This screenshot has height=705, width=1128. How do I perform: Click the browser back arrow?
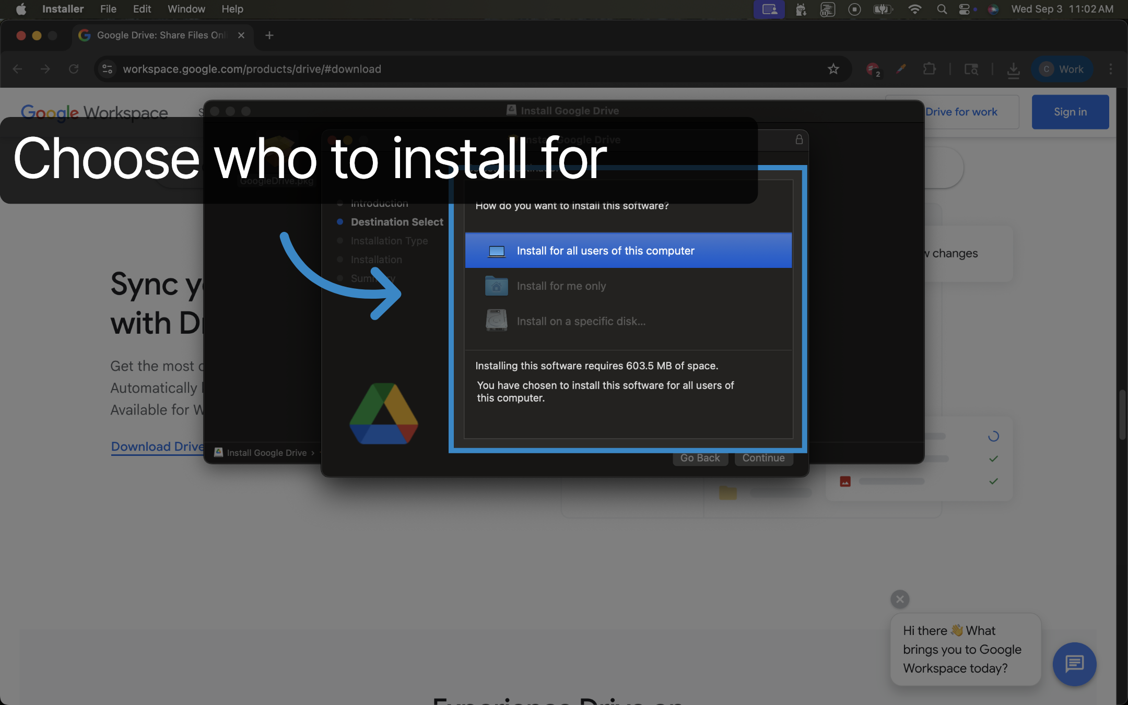(x=17, y=69)
